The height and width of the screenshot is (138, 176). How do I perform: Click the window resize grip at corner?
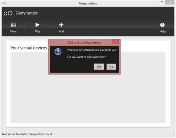click(173, 135)
